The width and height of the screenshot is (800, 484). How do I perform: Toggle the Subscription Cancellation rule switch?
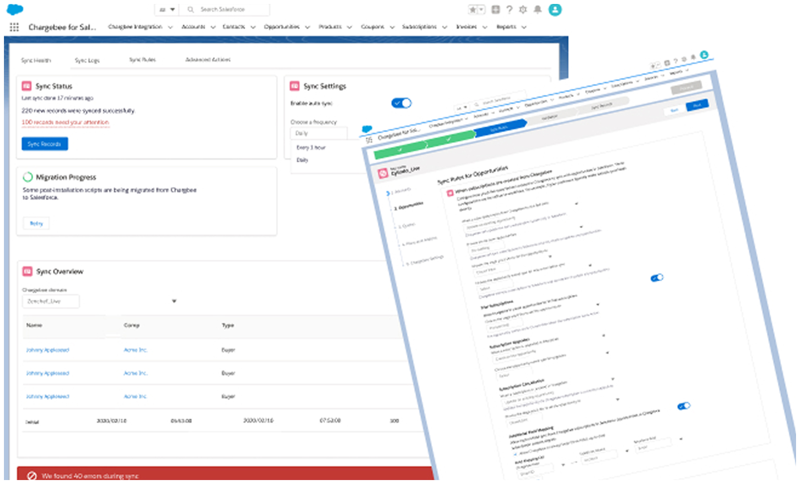[x=684, y=405]
